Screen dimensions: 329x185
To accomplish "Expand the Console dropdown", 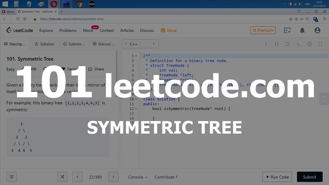I will point(138,177).
